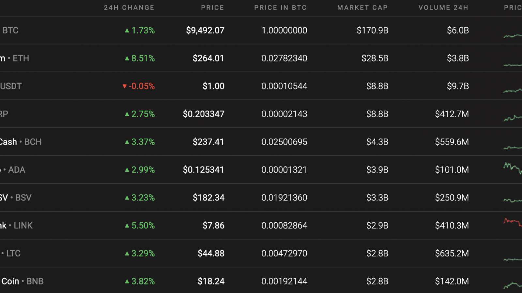The width and height of the screenshot is (522, 293).
Task: Open the red LINK price sparkline chart
Action: click(513, 222)
